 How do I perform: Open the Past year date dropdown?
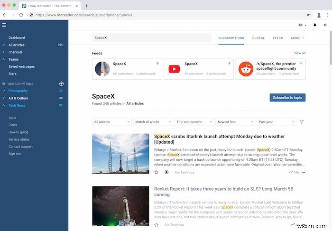pos(277,122)
